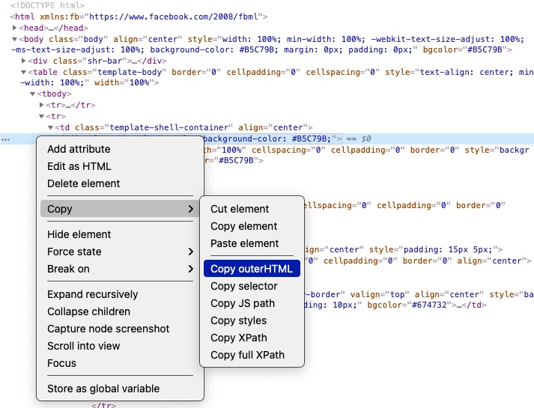This screenshot has height=408, width=534.
Task: Select Store as global variable
Action: point(120,389)
